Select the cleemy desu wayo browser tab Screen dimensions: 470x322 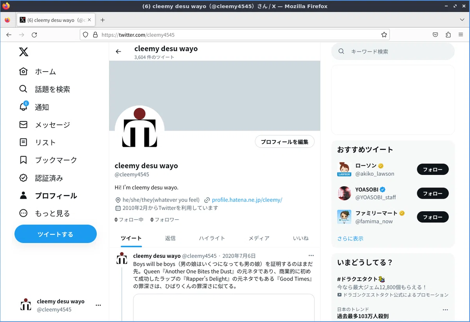(55, 20)
